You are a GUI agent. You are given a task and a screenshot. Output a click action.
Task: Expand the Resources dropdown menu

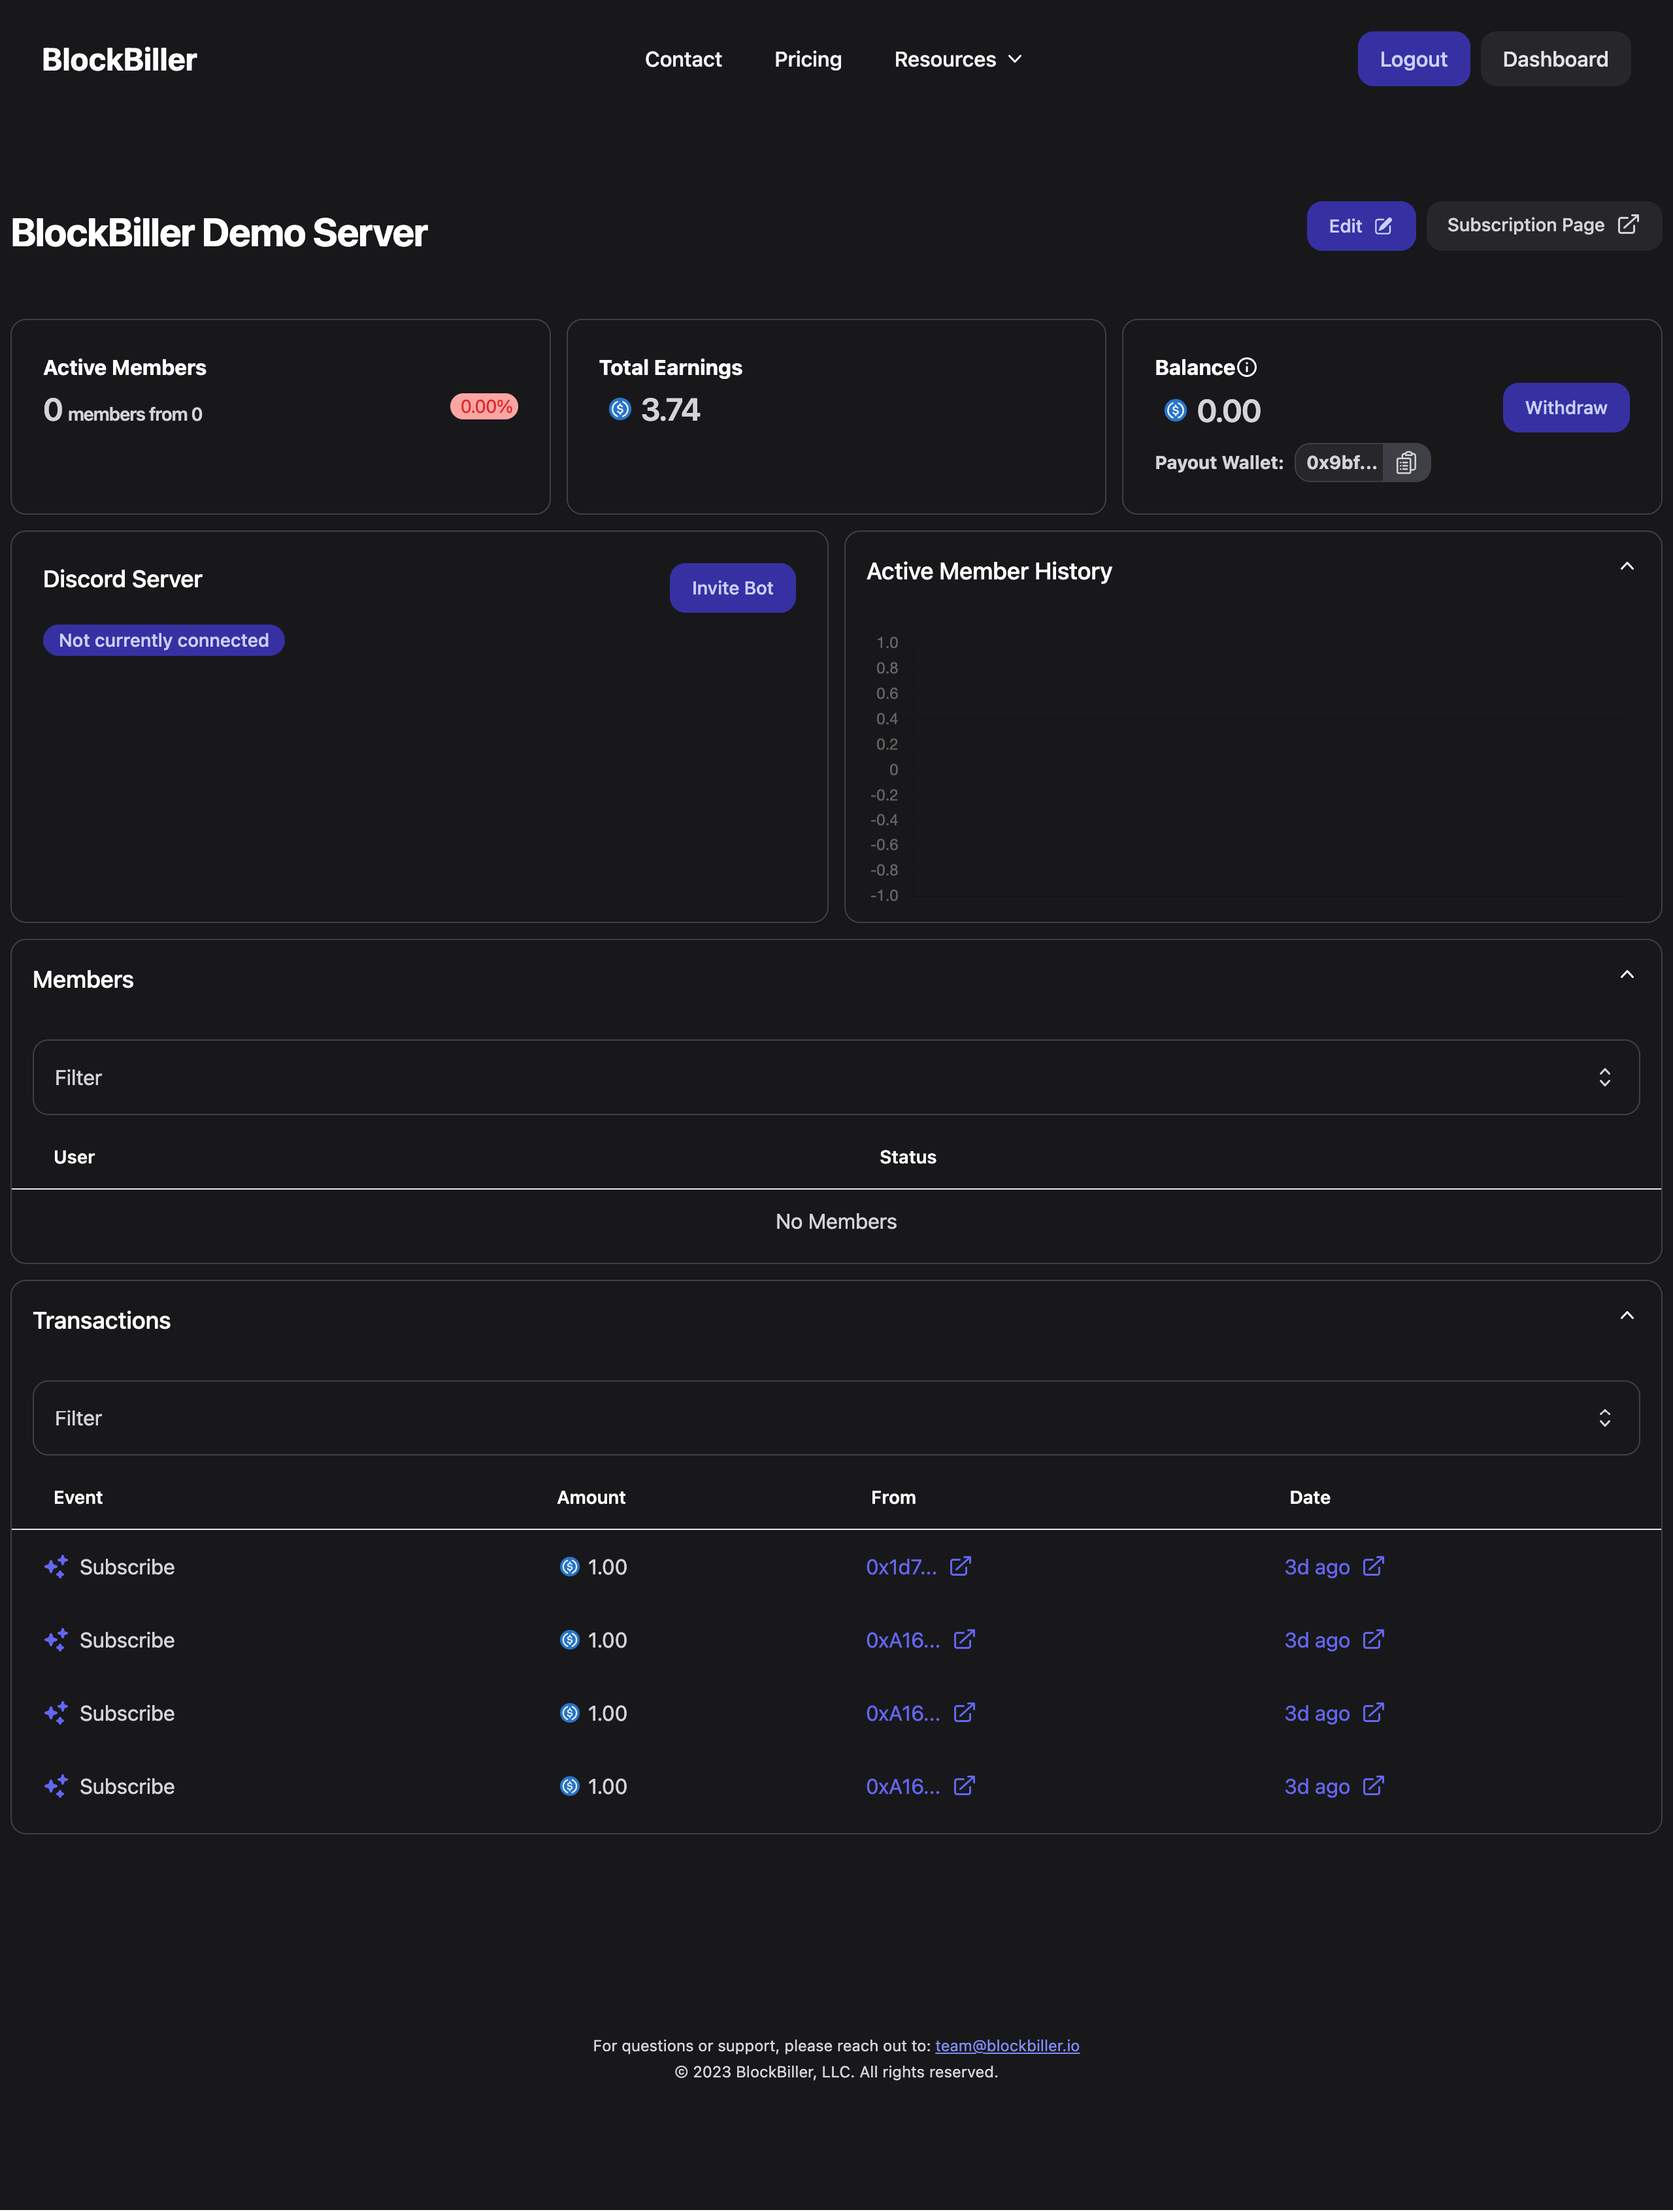pos(957,59)
